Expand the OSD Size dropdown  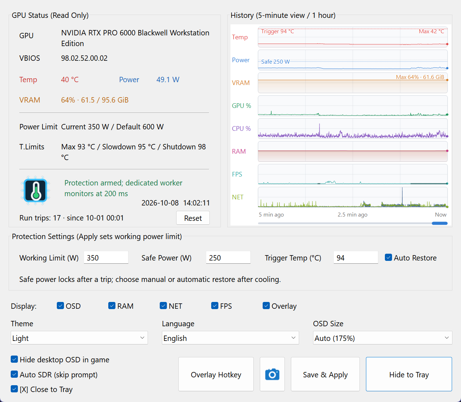[383, 338]
